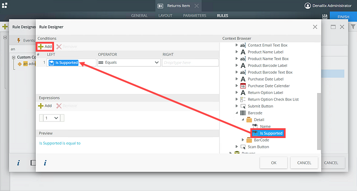Viewport: 357px width, 191px height.
Task: Add a new expression in Expressions section
Action: (45, 106)
